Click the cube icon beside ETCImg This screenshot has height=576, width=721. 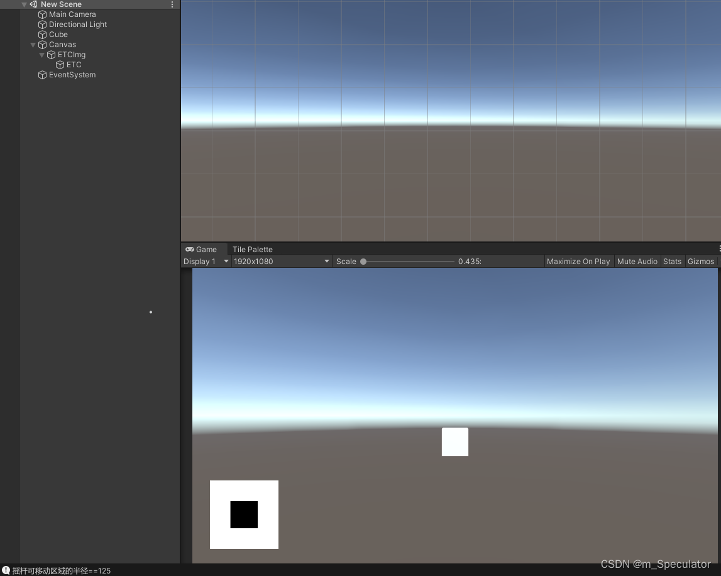(51, 55)
